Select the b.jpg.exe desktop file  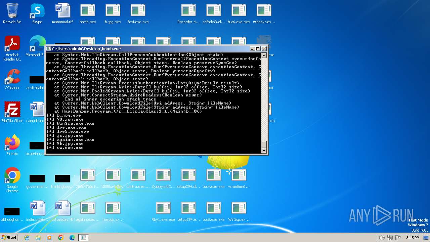pos(113,13)
